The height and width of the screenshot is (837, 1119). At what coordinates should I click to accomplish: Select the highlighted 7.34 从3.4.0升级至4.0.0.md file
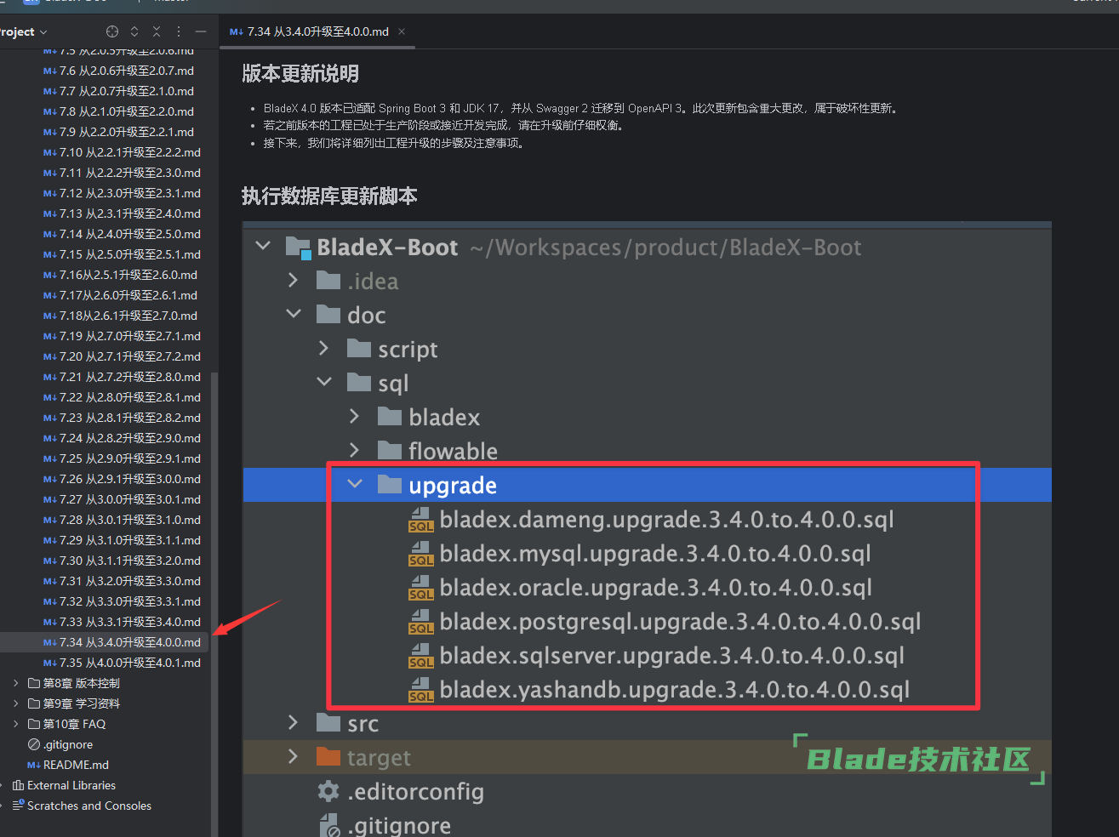point(130,642)
